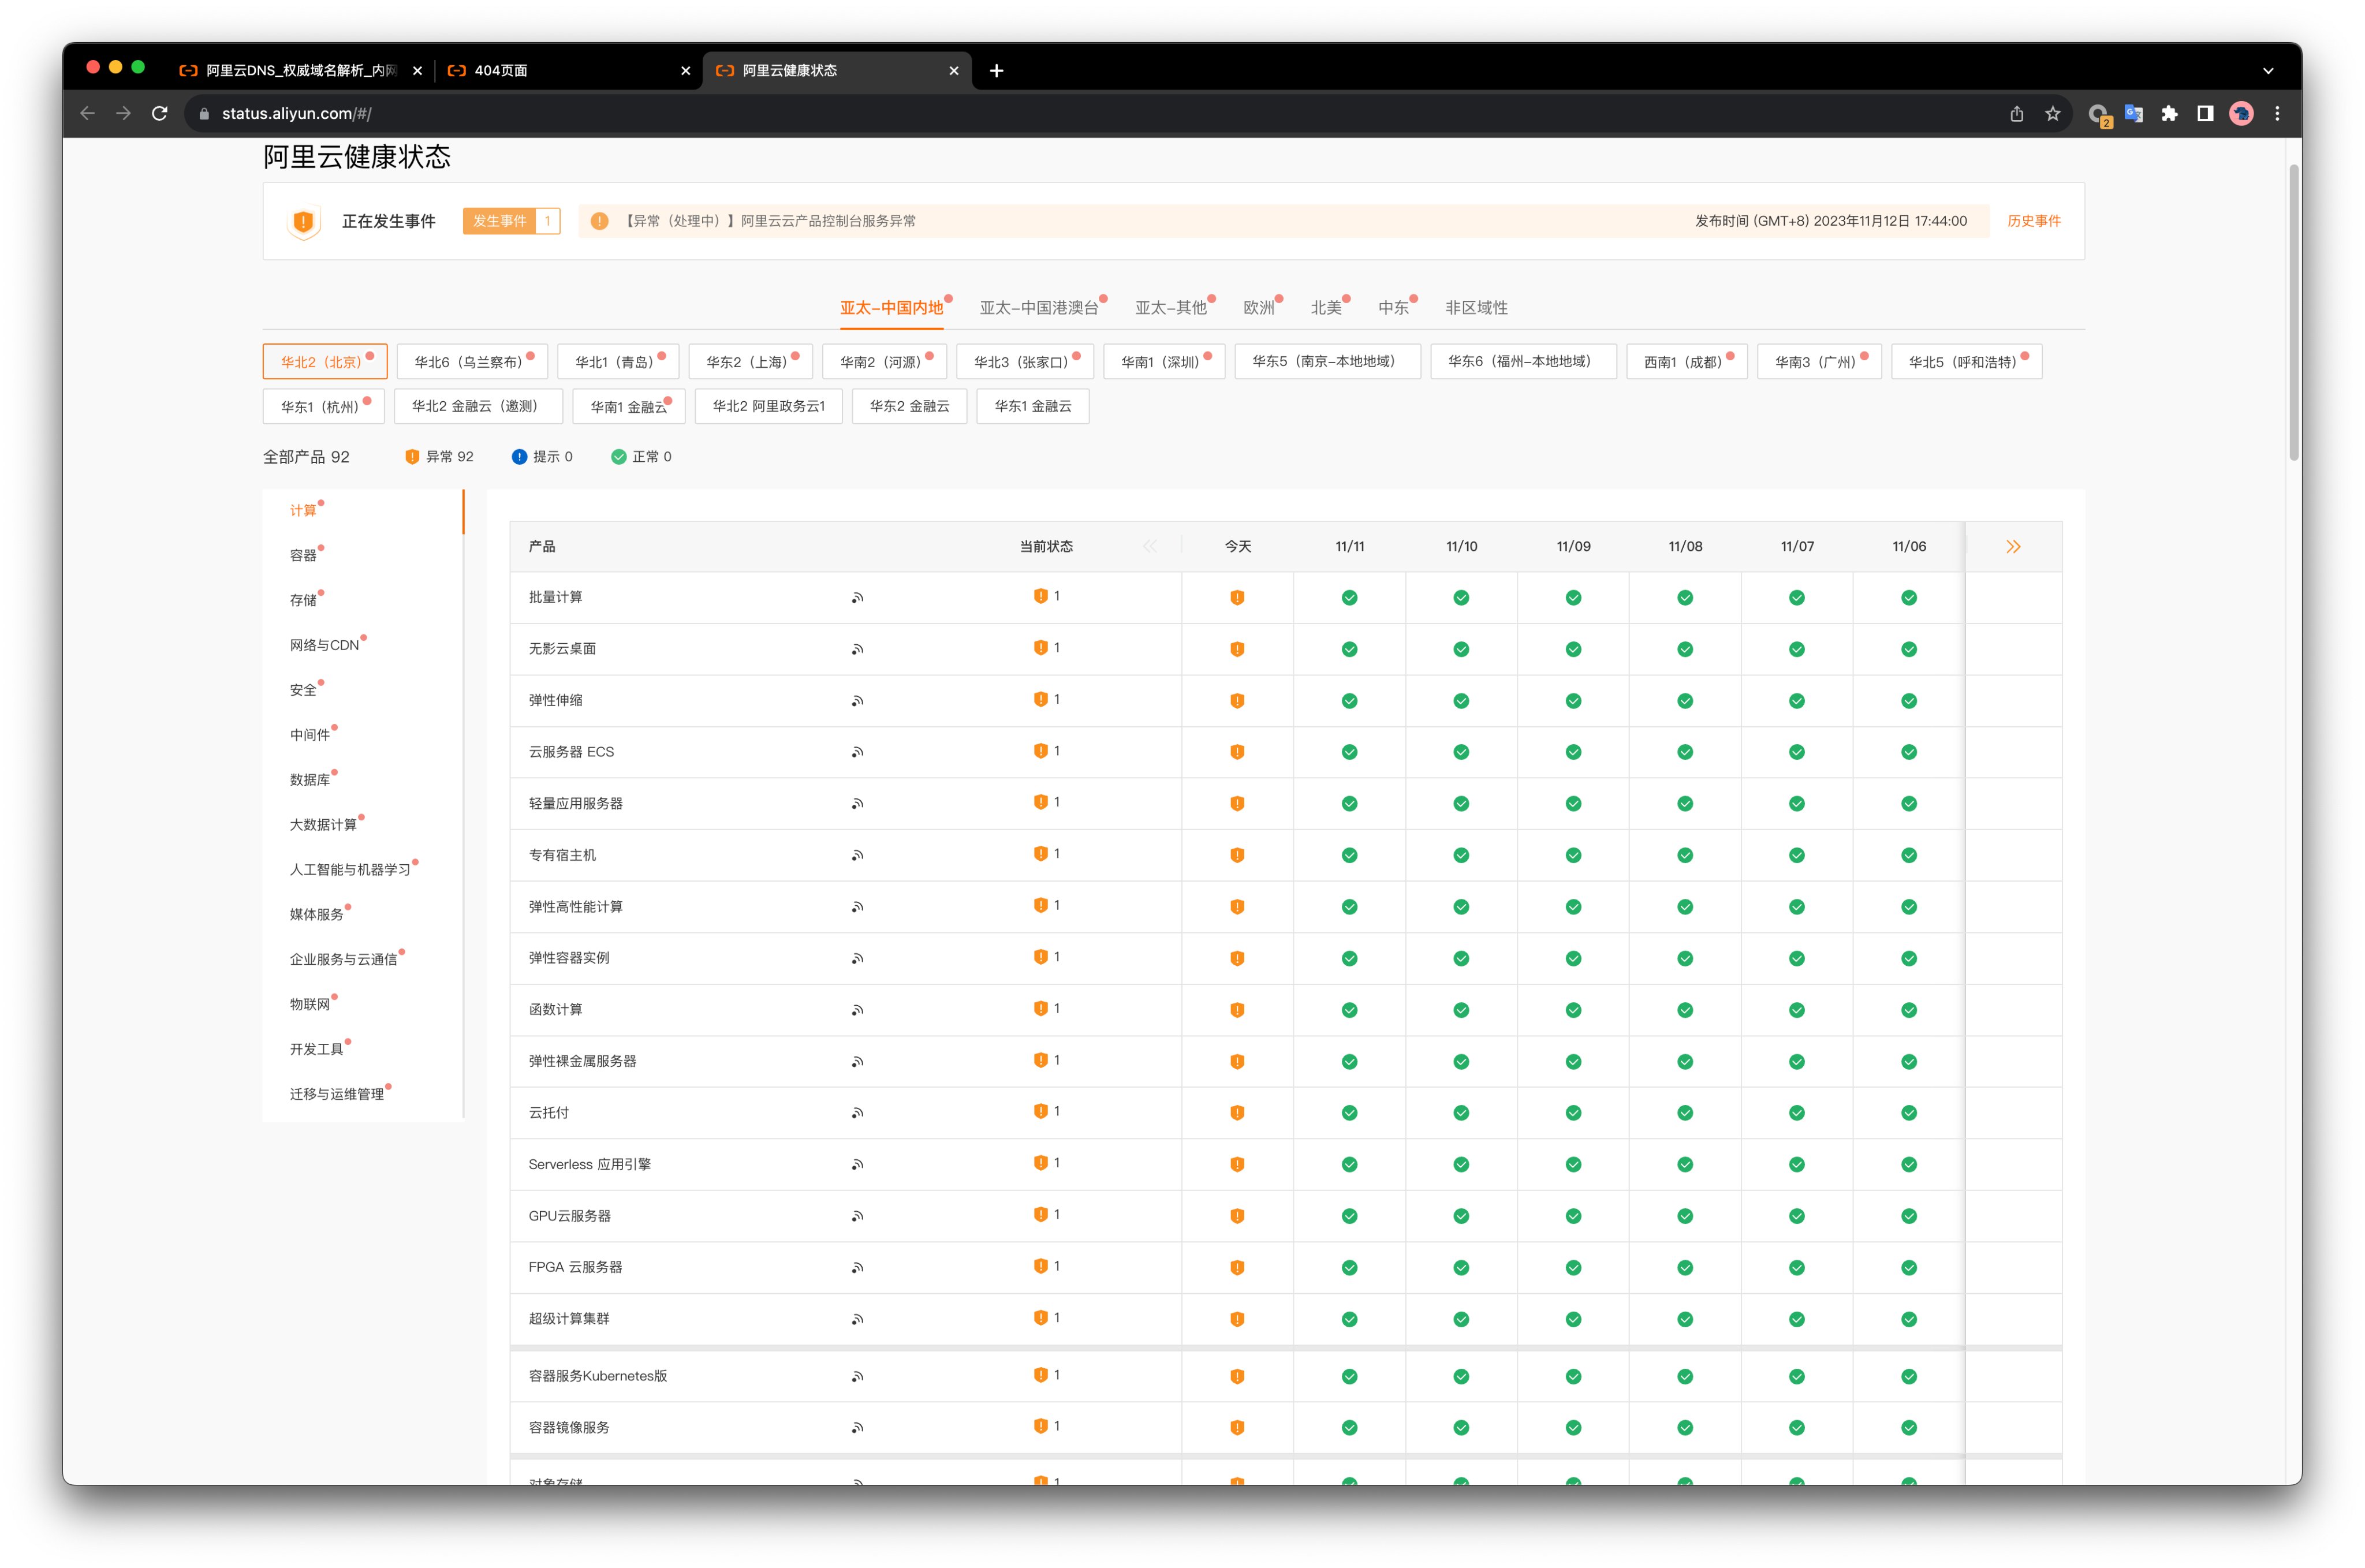The width and height of the screenshot is (2365, 1568).
Task: Click the RSS icon next to 云服务器 ECS
Action: click(x=858, y=752)
